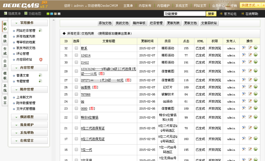265x161 pixels.
Task: Click globe preview icon for QQ客栈 row
Action: click(x=256, y=87)
